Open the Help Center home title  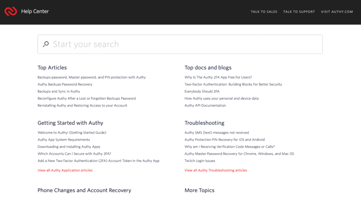tap(35, 11)
